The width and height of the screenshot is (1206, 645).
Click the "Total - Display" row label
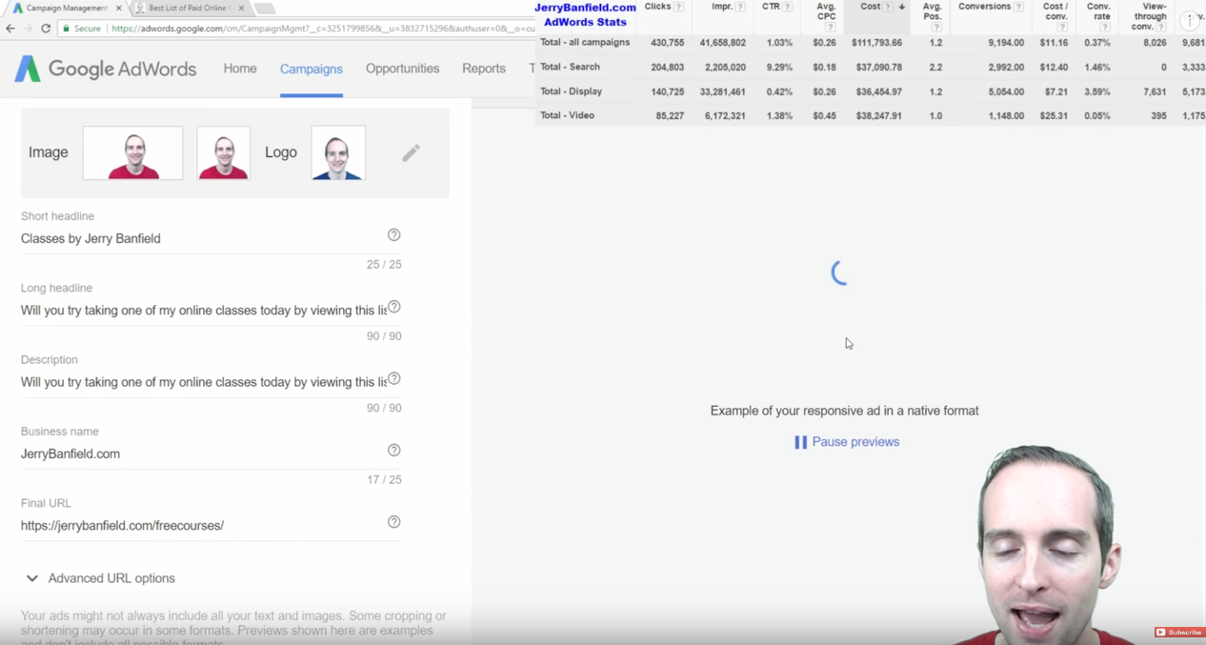(x=572, y=91)
